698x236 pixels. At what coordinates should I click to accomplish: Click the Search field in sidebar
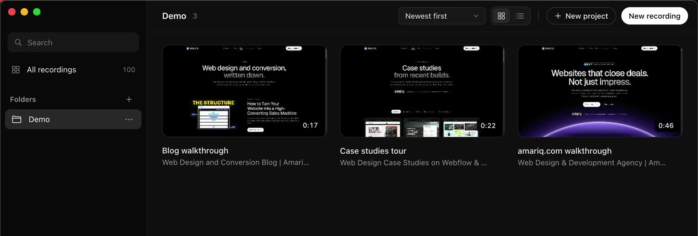(73, 42)
